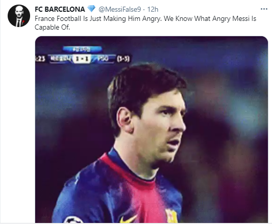The width and height of the screenshot is (272, 224).
Task: Click the Nike swoosh logo on the jersey
Action: (129, 219)
